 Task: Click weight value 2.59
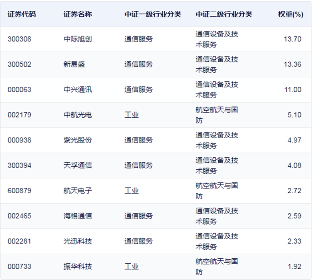pyautogui.click(x=294, y=216)
